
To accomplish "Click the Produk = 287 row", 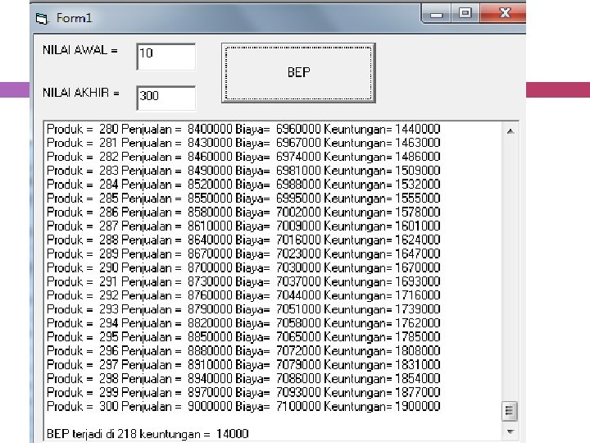I will (x=243, y=226).
